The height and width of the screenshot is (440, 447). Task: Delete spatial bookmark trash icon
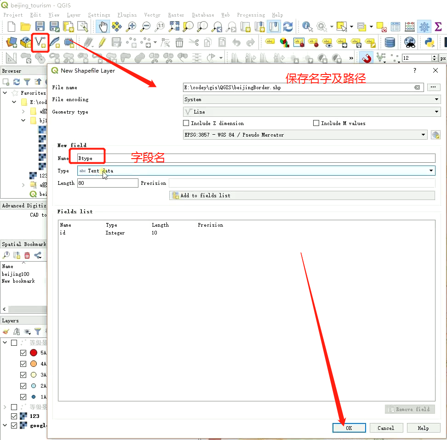[27, 255]
